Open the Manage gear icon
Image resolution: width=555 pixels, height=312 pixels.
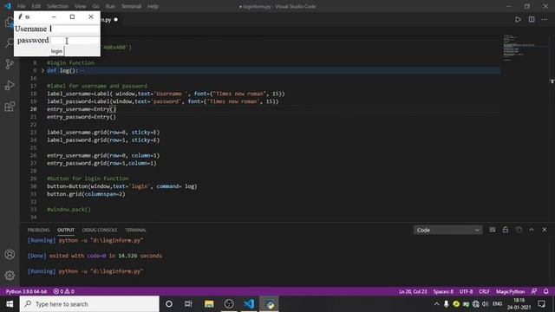point(10,276)
